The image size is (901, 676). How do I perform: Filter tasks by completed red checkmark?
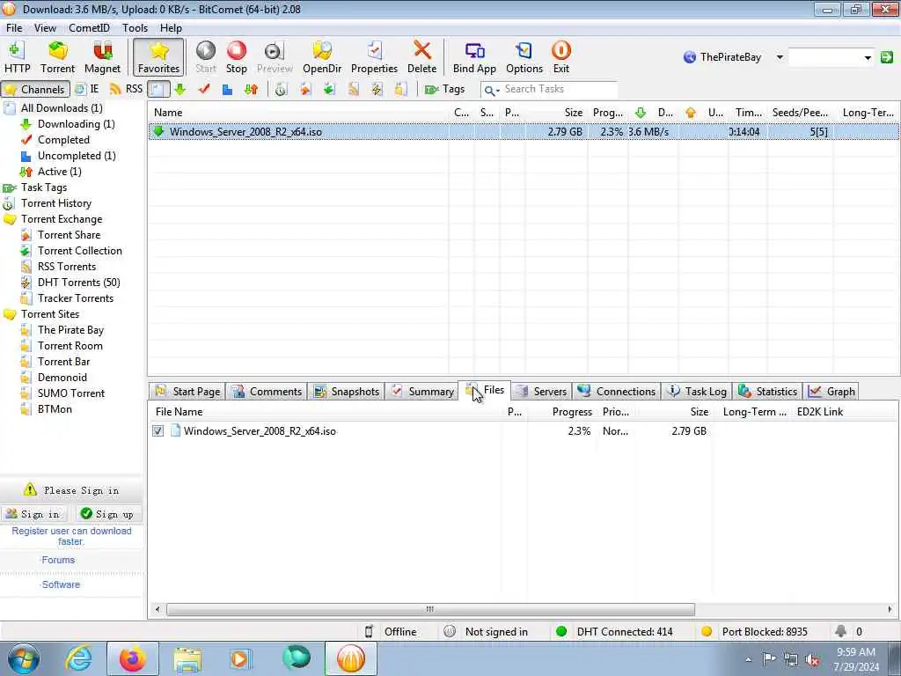point(204,89)
